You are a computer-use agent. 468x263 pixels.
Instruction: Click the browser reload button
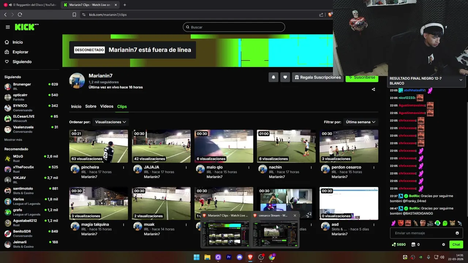(x=20, y=15)
